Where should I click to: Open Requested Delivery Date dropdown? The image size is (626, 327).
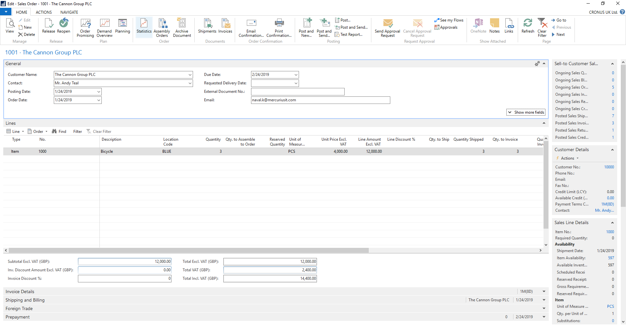click(296, 83)
